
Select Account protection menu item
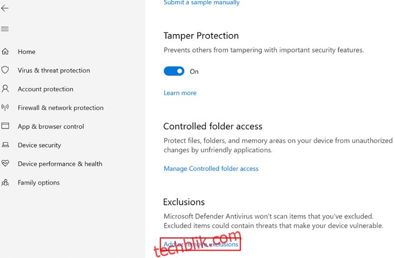tap(45, 89)
